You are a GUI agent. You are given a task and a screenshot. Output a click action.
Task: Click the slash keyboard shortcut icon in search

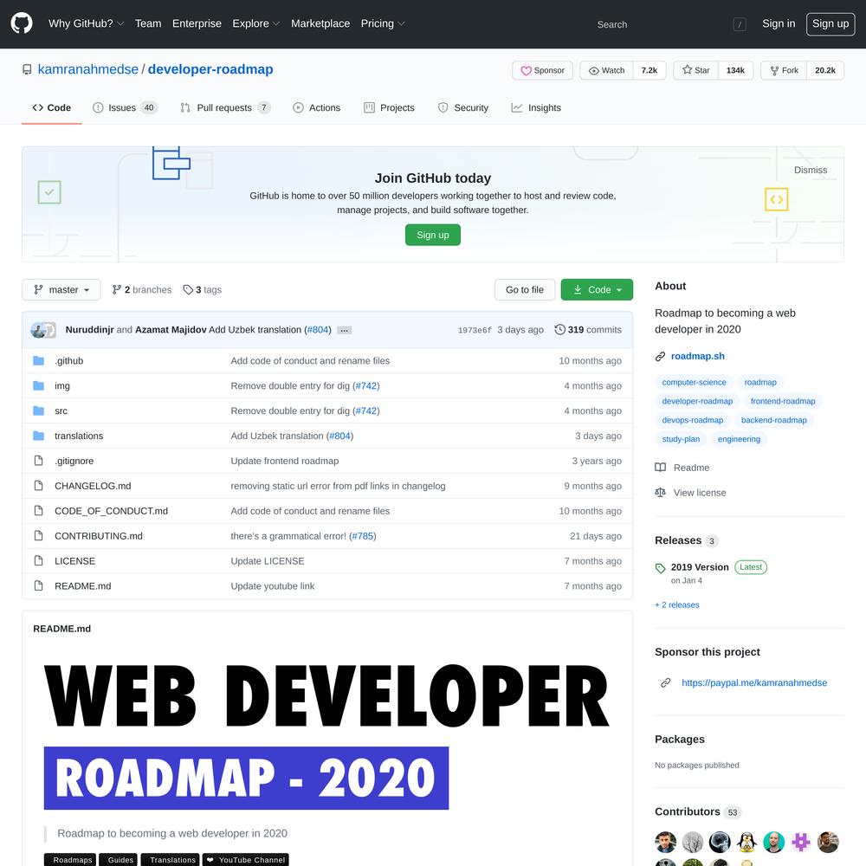(740, 24)
